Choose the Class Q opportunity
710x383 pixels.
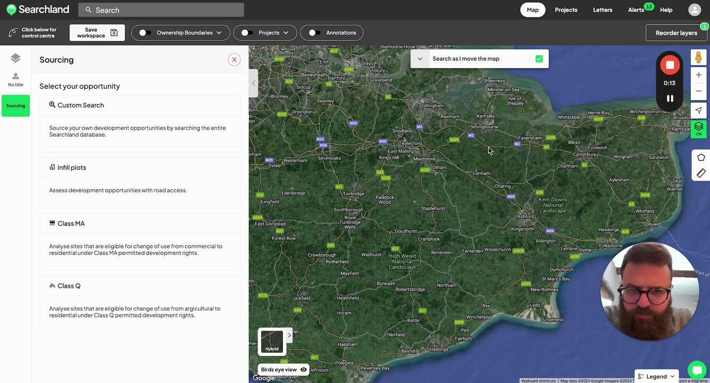coord(140,302)
